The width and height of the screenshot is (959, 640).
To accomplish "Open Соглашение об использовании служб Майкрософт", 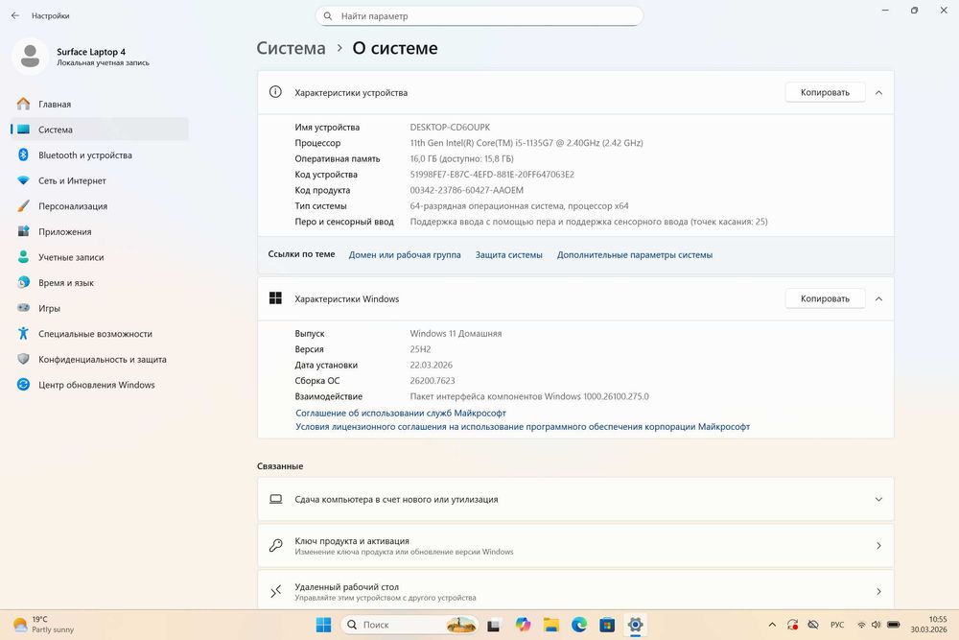I will pyautogui.click(x=401, y=413).
